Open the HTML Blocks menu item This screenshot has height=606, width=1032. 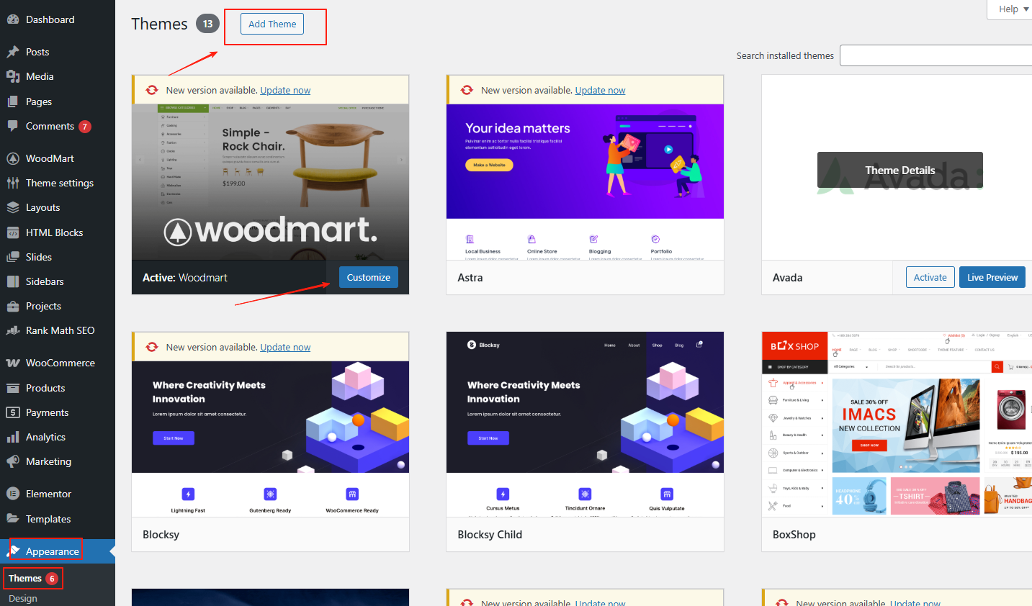tap(54, 232)
